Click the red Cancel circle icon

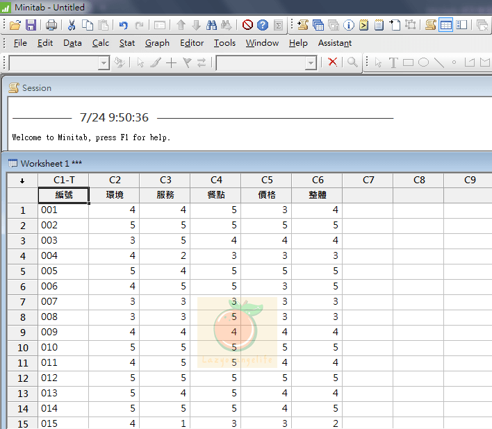click(x=247, y=25)
